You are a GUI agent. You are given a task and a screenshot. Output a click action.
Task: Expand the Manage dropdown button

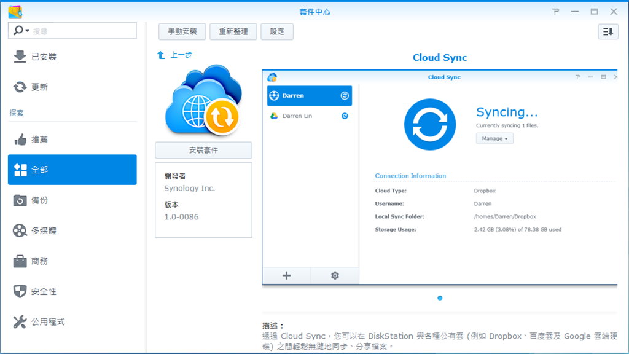(x=494, y=138)
